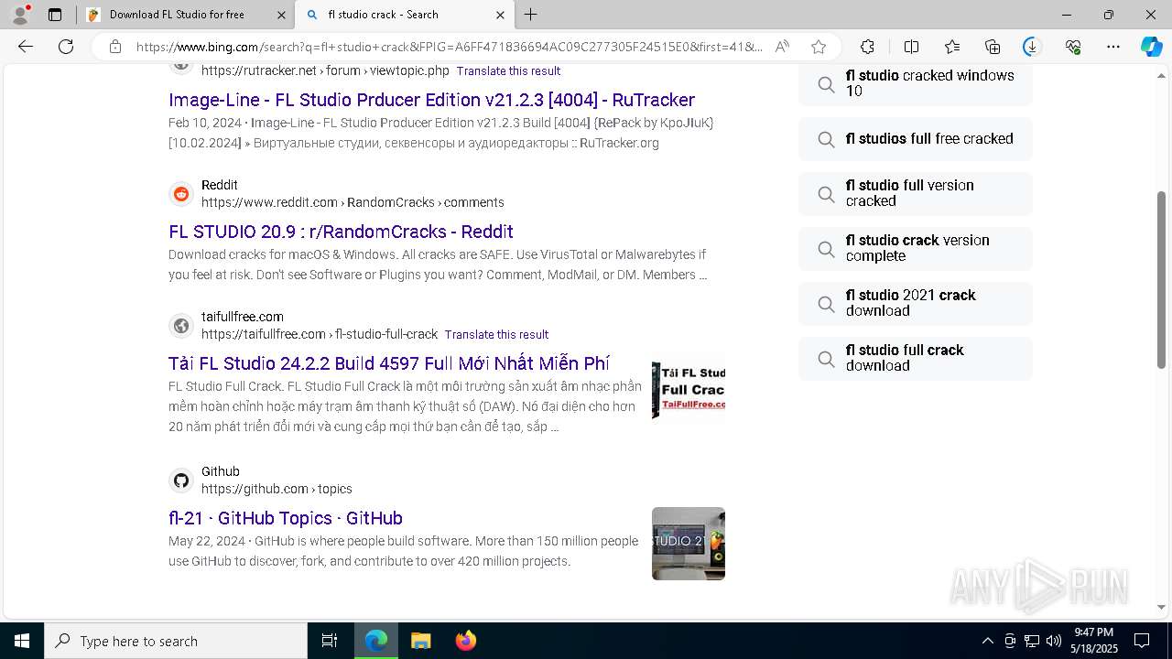Open Edge Settings and more menu

(1113, 47)
